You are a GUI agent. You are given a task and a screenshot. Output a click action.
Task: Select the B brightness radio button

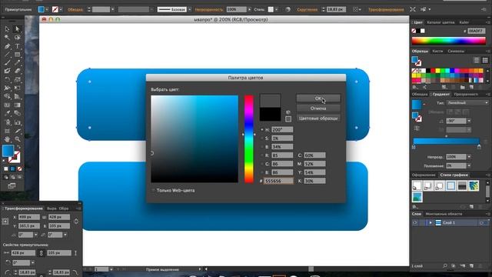coord(262,147)
